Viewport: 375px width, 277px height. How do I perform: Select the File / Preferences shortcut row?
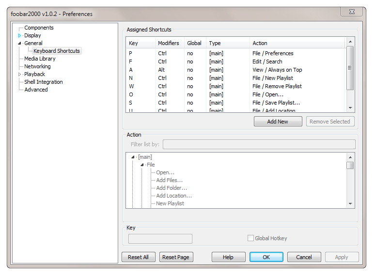[x=236, y=53]
